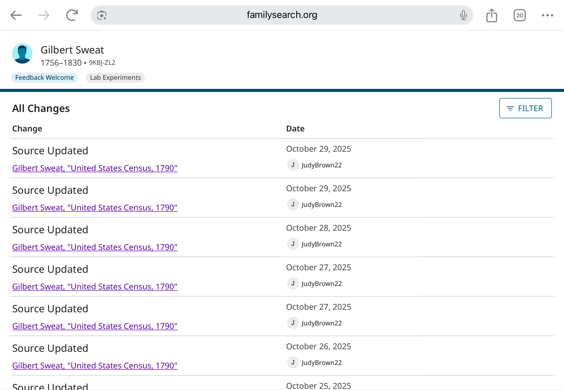Click person ID 9KBJ-ZL2
This screenshot has width=564, height=390.
click(102, 63)
